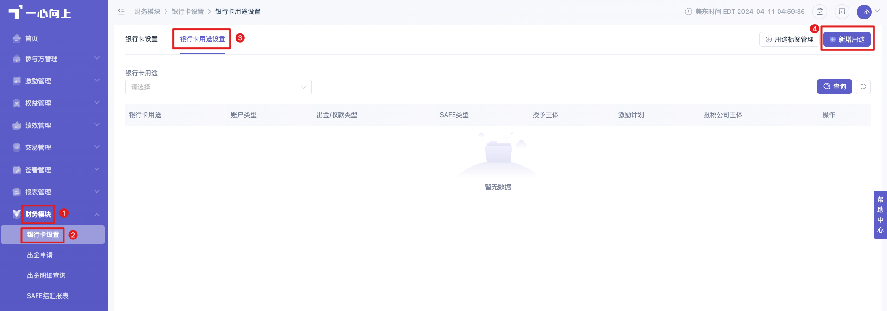Click the 新增用途 button
The image size is (887, 311).
(847, 39)
